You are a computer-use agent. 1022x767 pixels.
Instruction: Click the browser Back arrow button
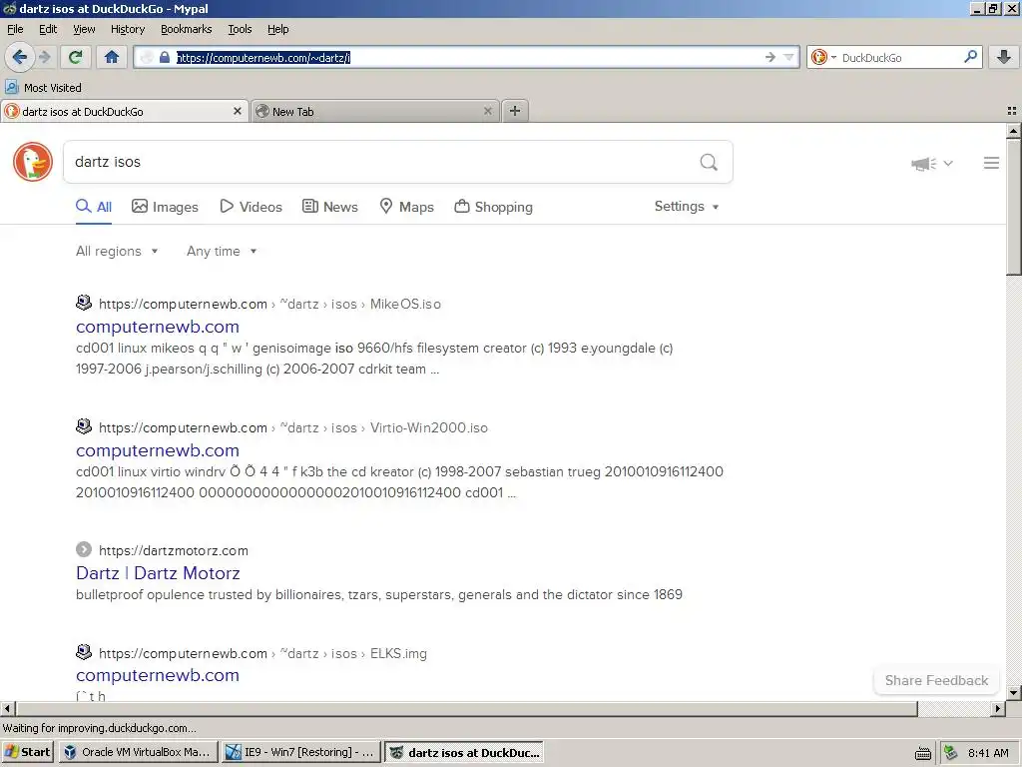tap(20, 57)
